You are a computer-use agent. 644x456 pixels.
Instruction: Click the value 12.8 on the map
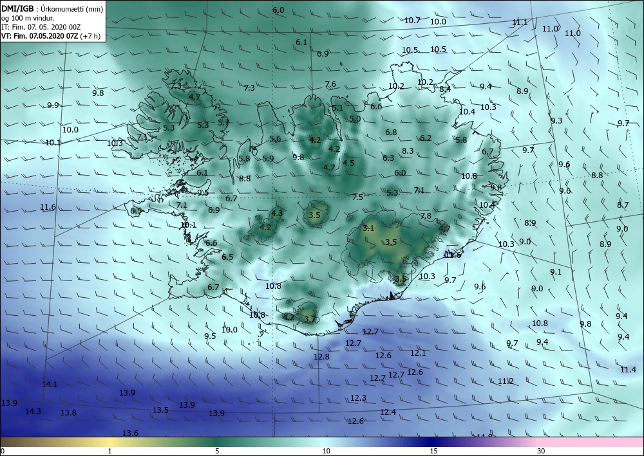321,357
